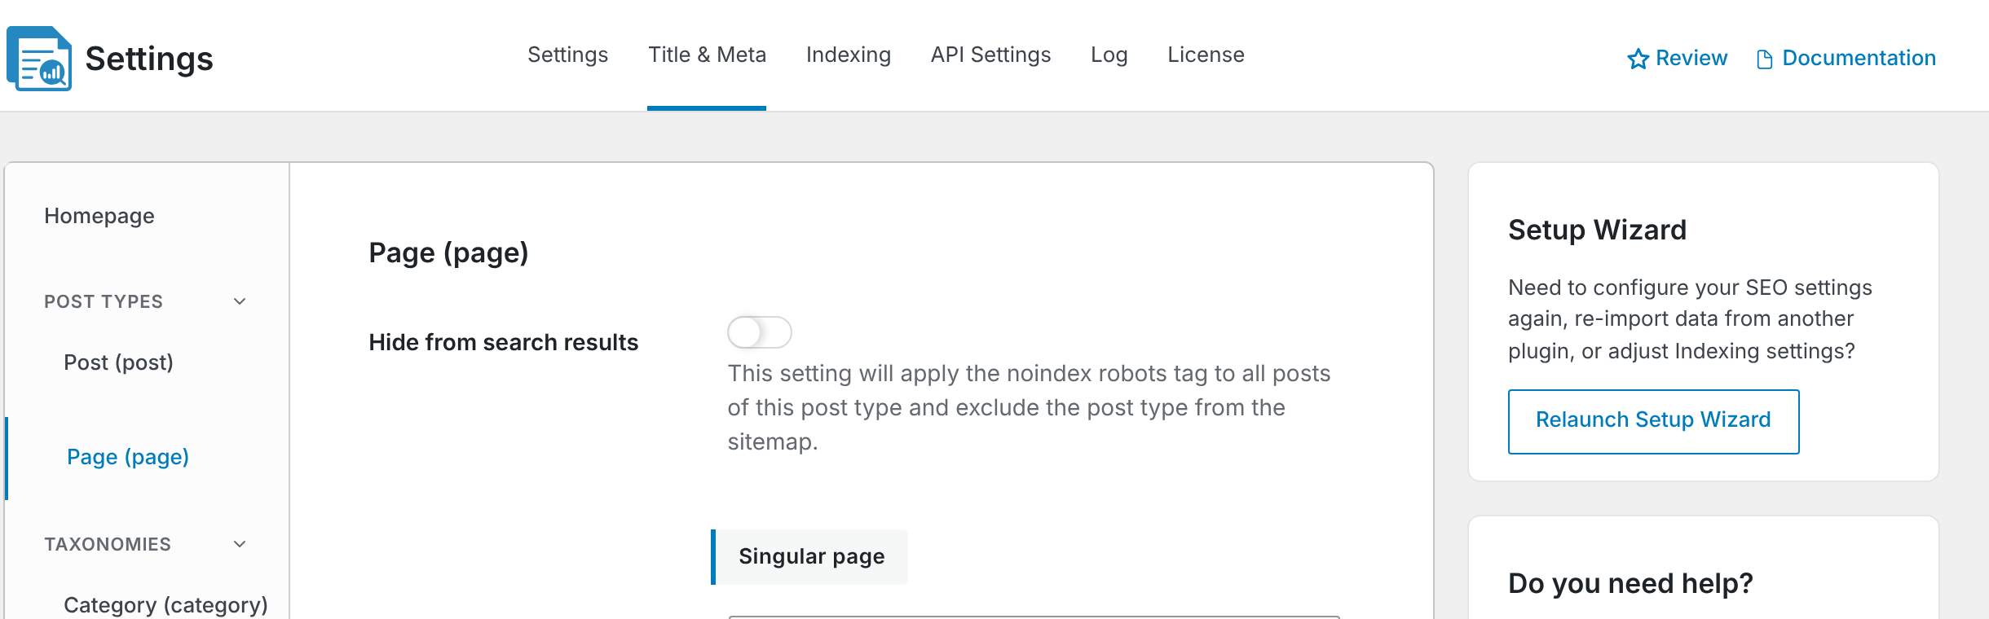
Task: Switch to the Indexing tab
Action: click(849, 55)
